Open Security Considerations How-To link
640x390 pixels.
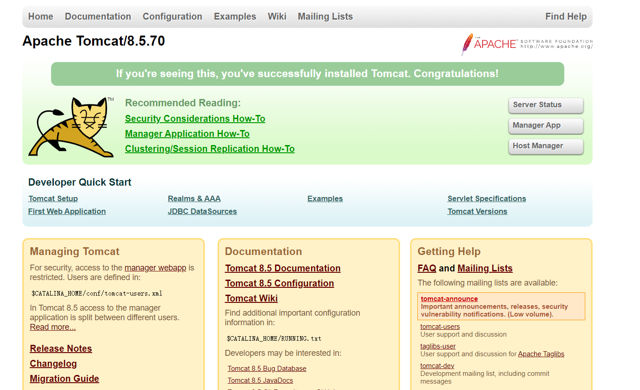[x=195, y=119]
